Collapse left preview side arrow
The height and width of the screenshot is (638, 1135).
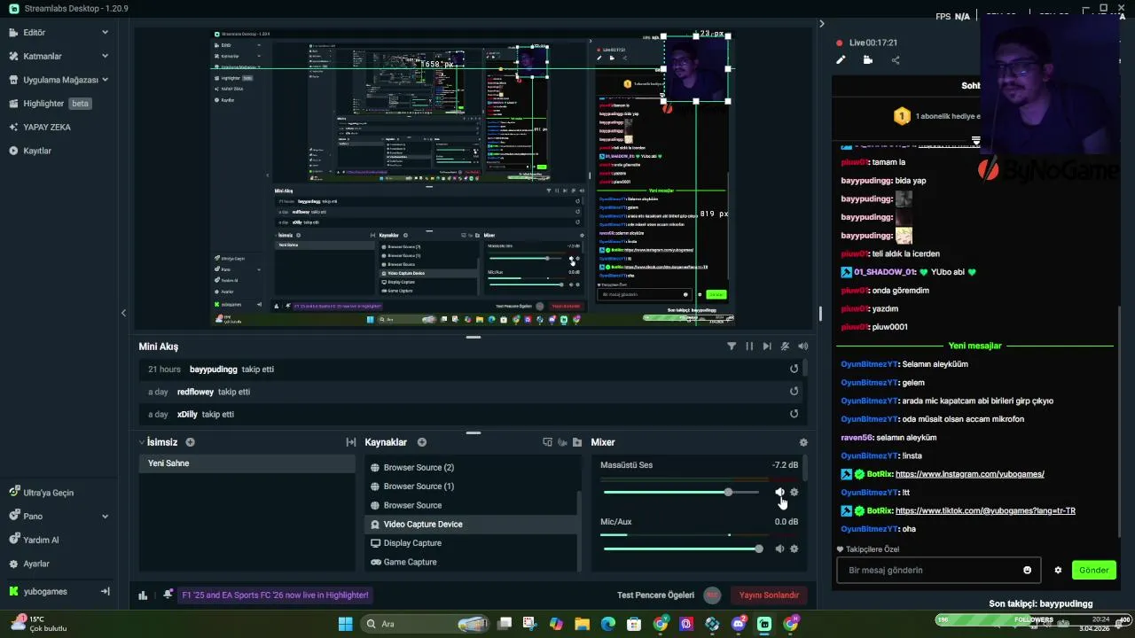pyautogui.click(x=123, y=313)
